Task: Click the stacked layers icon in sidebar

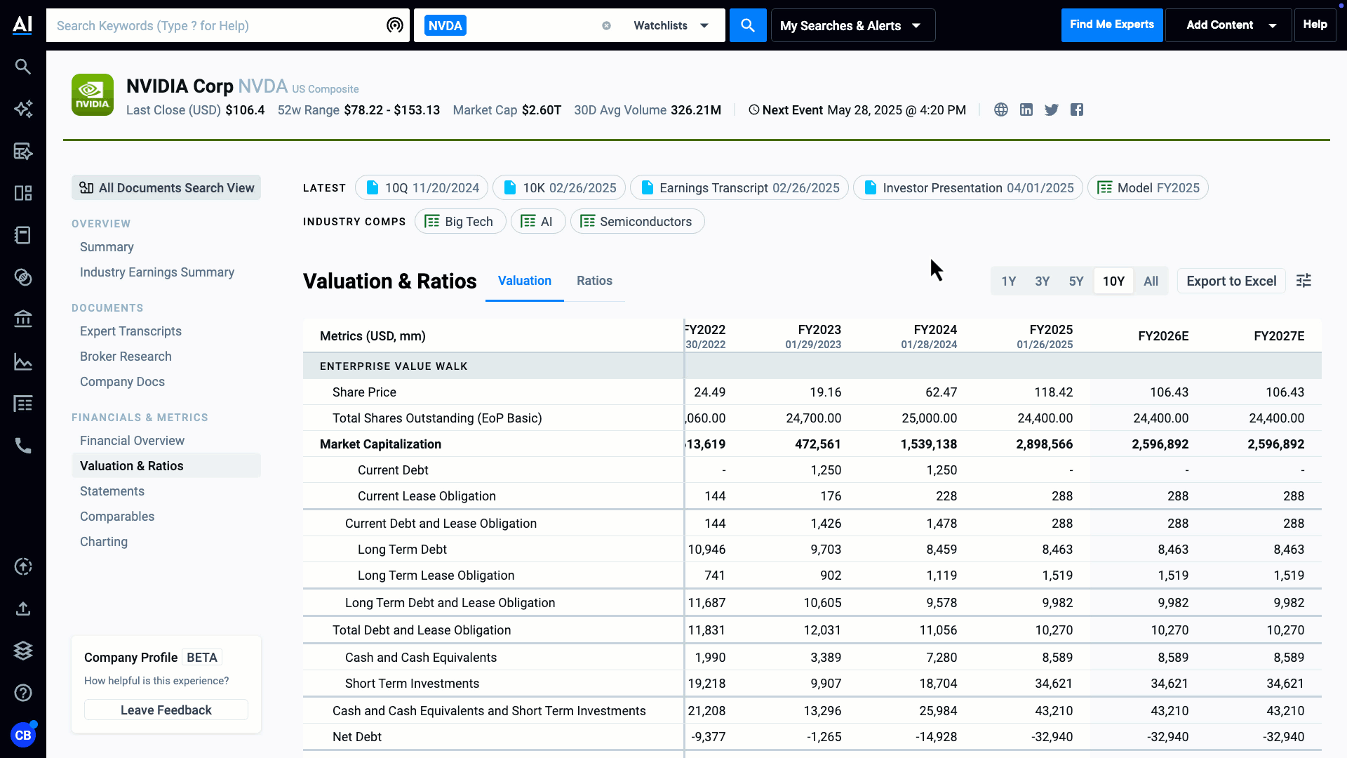Action: pos(23,651)
